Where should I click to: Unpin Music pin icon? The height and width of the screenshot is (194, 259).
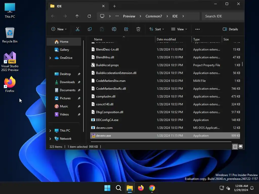click(x=79, y=106)
